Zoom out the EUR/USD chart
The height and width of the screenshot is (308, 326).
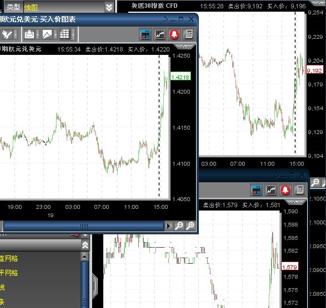click(x=179, y=226)
